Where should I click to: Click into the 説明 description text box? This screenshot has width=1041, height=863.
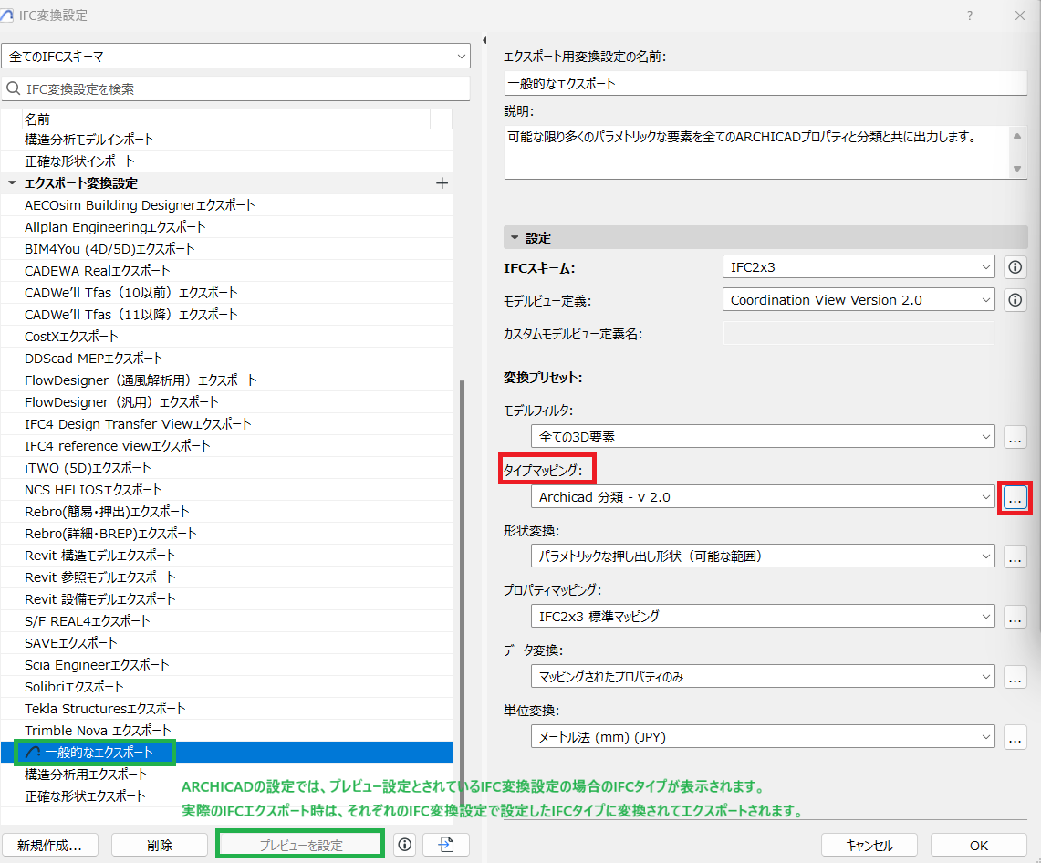756,152
